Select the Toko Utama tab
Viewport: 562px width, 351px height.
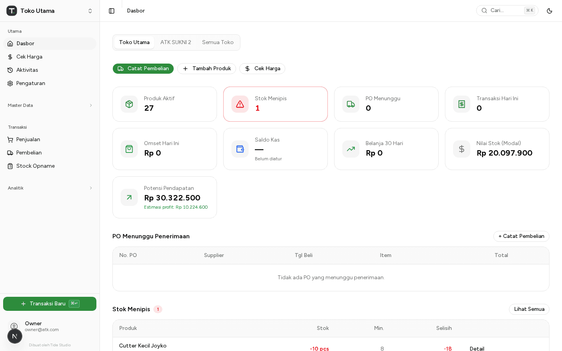coord(134,43)
